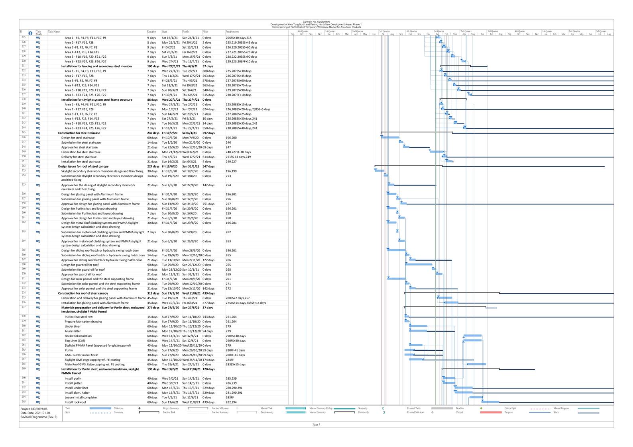
Task: Click the blue info indicator column icon
Action: (30, 33)
